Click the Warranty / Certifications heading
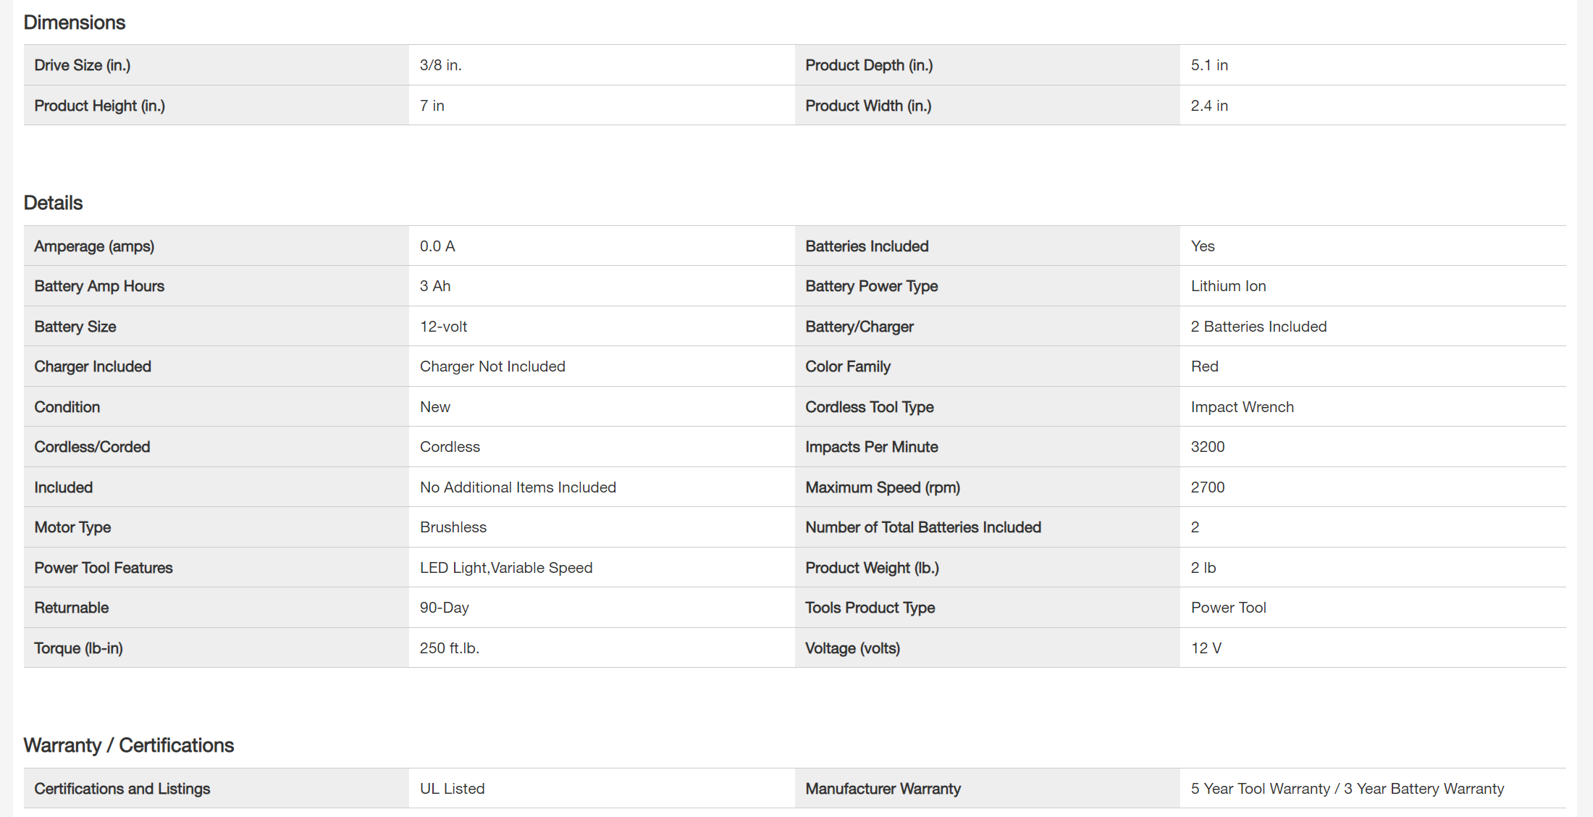The height and width of the screenshot is (817, 1593). 128,745
